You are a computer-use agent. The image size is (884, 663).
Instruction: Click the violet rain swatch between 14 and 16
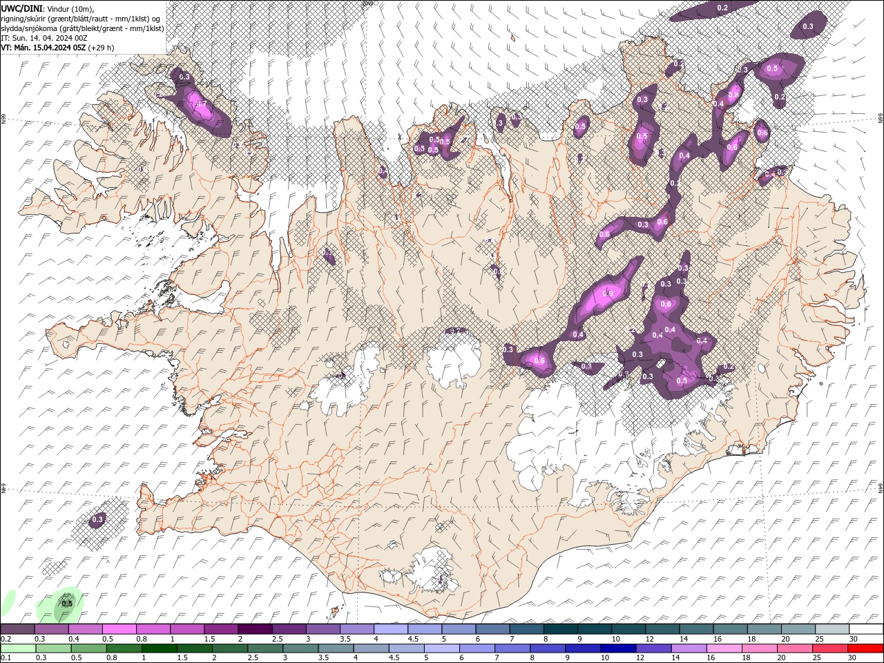tap(688, 648)
